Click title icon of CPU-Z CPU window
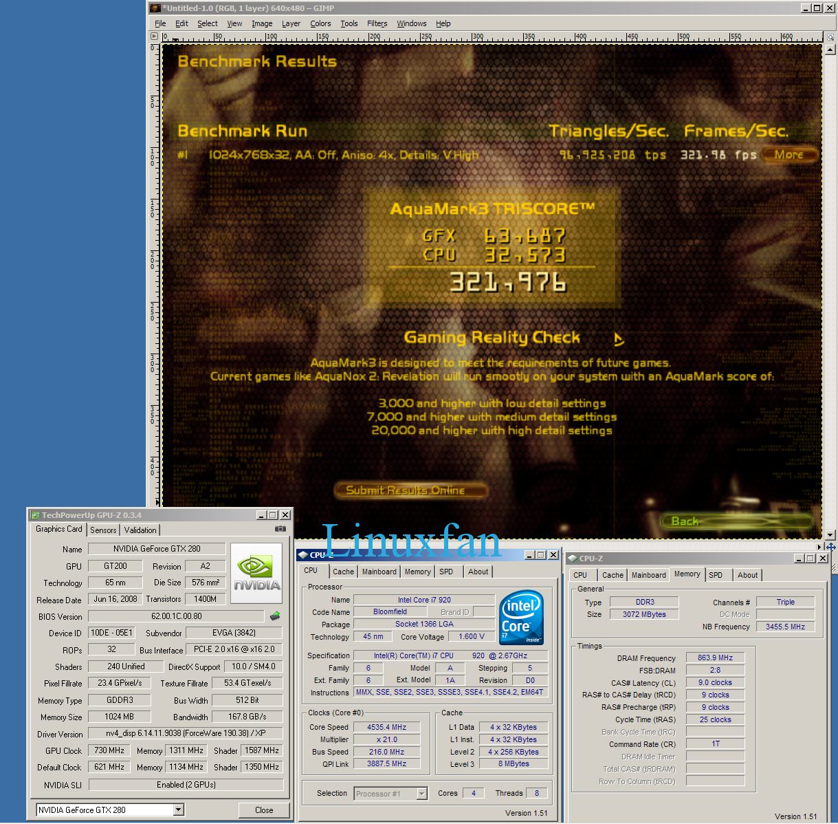The width and height of the screenshot is (838, 824). click(x=302, y=555)
